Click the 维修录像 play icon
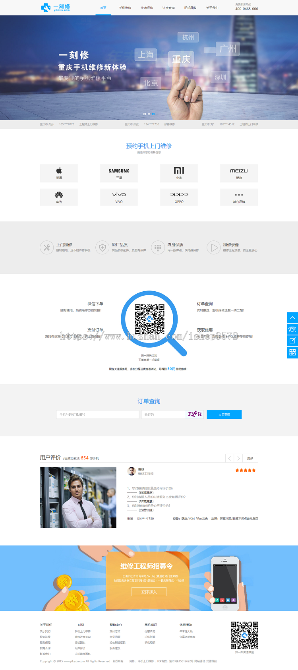Image resolution: width=298 pixels, height=670 pixels. click(x=213, y=248)
